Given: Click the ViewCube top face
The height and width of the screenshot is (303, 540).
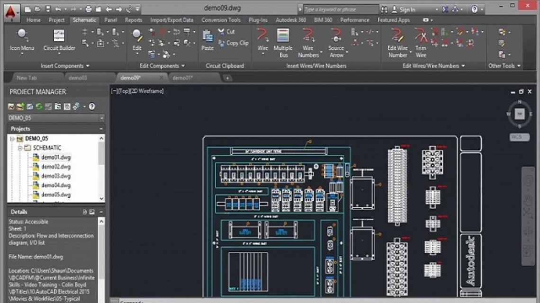Looking at the screenshot, I should pos(519,114).
